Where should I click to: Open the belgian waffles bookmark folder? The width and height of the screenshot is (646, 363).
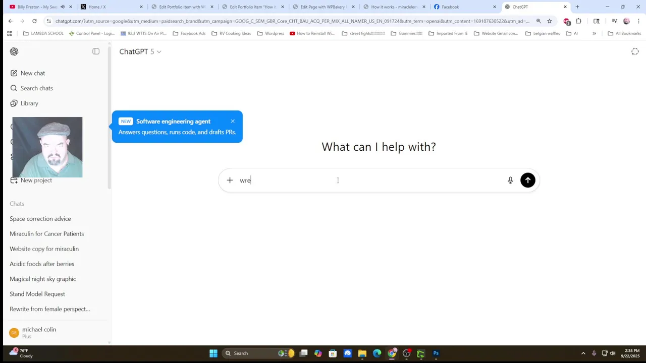[x=543, y=33]
